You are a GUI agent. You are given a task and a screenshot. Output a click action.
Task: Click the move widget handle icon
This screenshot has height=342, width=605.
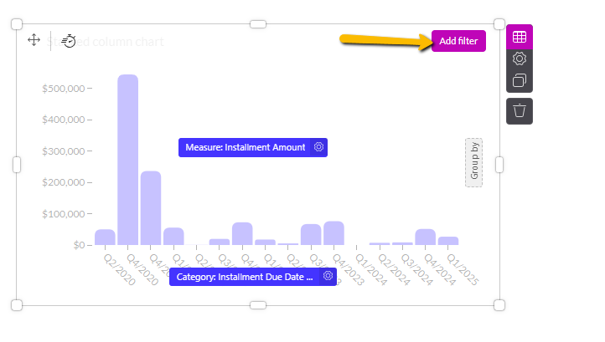pyautogui.click(x=34, y=40)
